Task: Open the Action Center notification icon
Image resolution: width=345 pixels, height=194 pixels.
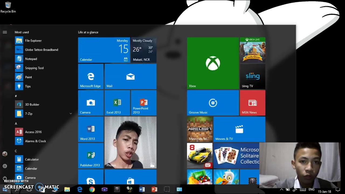Action: (x=338, y=189)
